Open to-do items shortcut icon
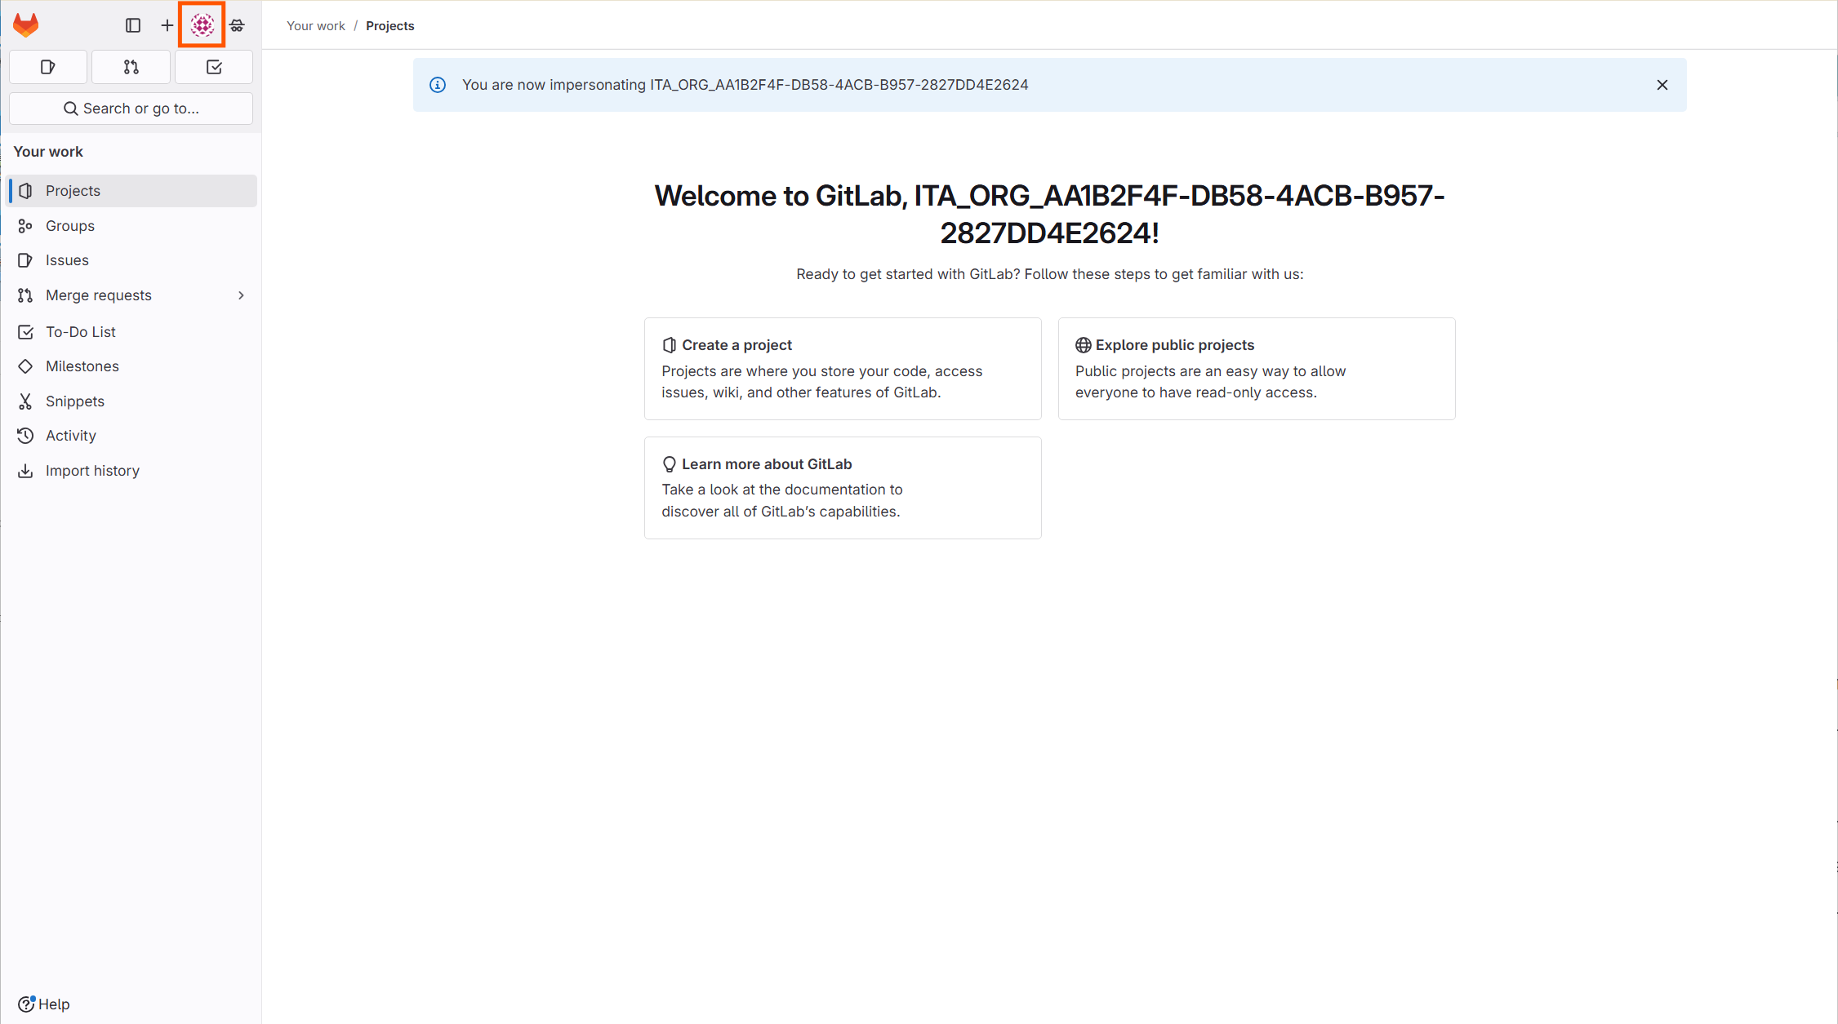The image size is (1838, 1024). tap(214, 67)
